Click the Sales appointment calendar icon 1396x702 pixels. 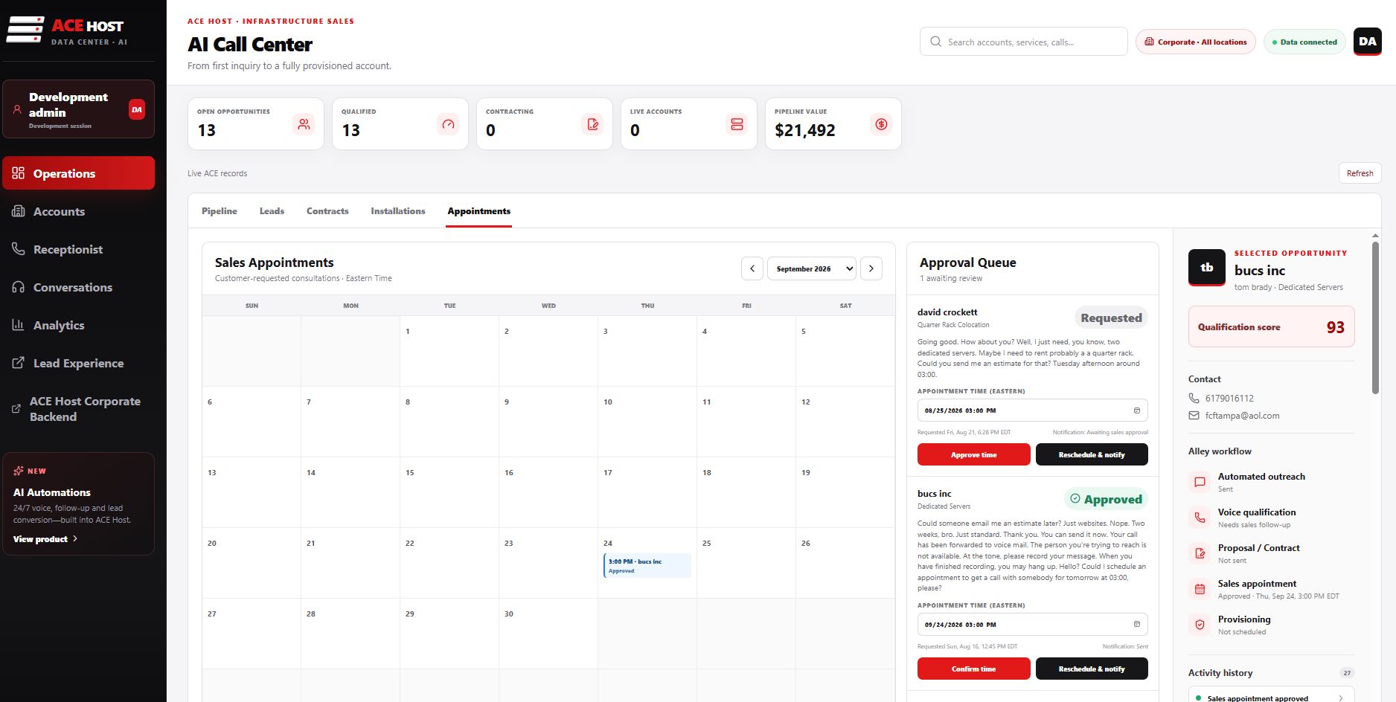click(1200, 589)
